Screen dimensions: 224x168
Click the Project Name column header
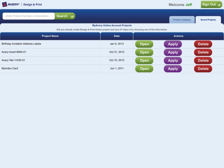click(x=50, y=36)
